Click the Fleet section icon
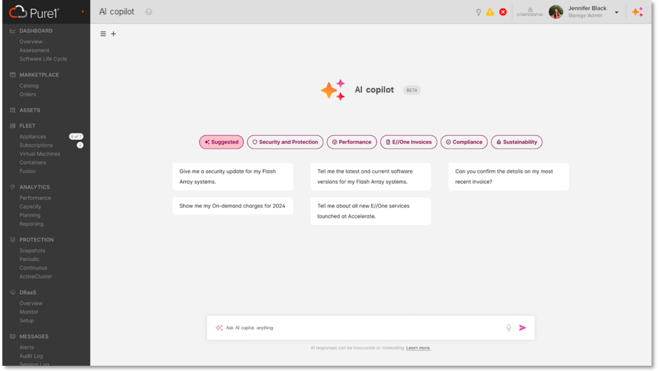This screenshot has width=659, height=371. [13, 126]
